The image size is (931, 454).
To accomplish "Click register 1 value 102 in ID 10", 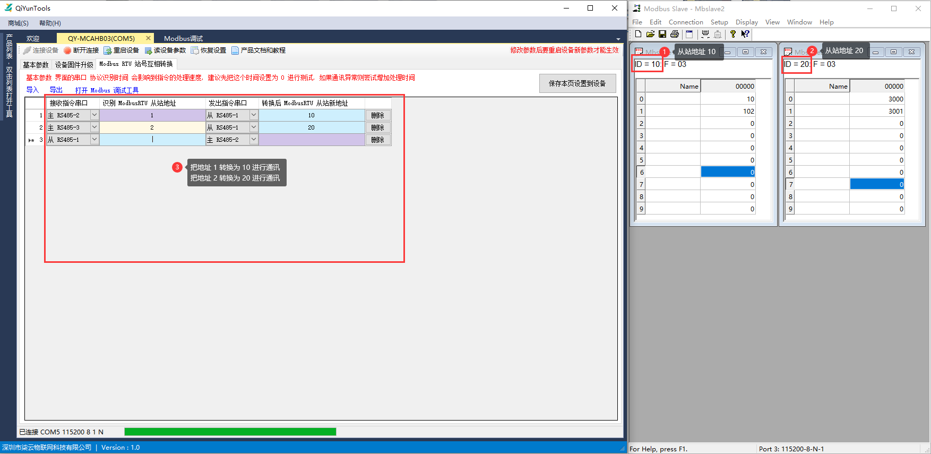I will pyautogui.click(x=728, y=111).
